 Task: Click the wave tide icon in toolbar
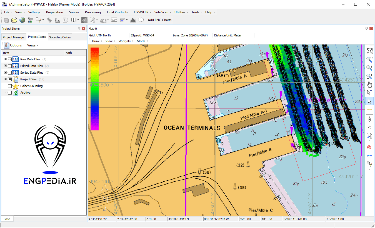click(104, 20)
